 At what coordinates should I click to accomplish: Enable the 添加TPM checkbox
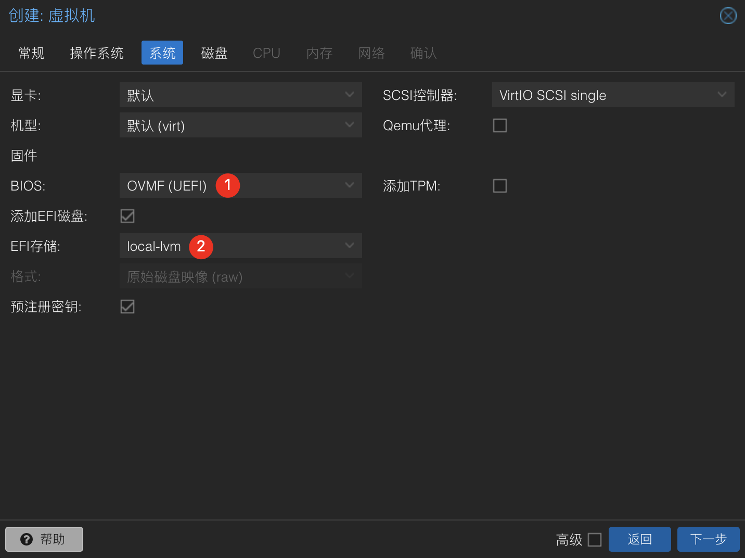pos(499,185)
